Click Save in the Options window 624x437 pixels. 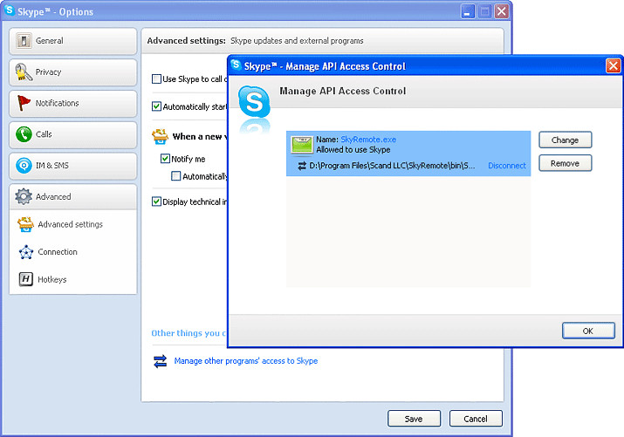click(414, 419)
